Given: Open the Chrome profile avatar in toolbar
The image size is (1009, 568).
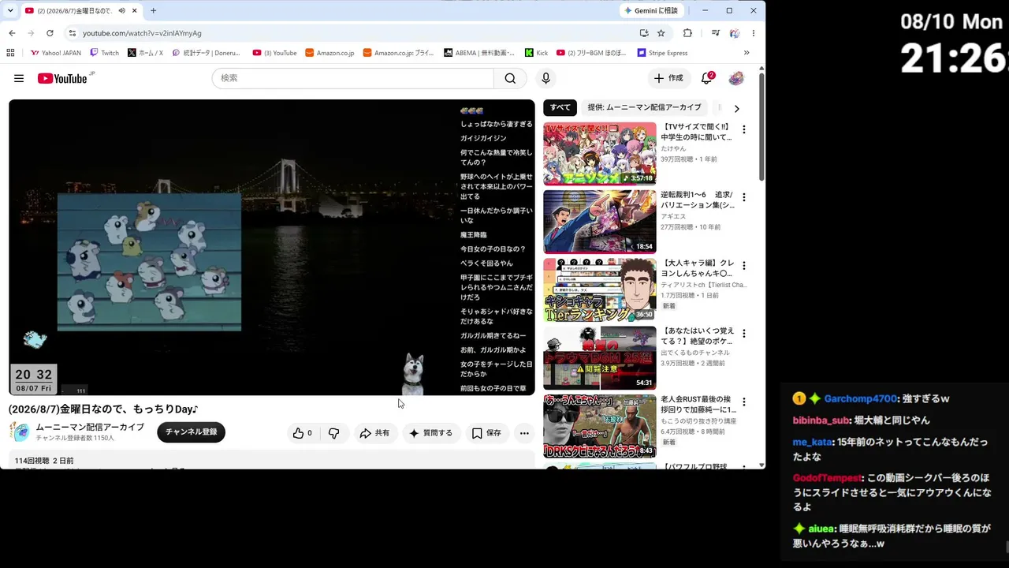Looking at the screenshot, I should [x=735, y=33].
